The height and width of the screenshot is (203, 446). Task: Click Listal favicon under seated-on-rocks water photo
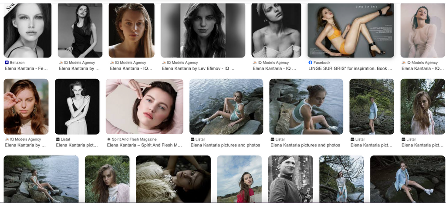point(193,139)
